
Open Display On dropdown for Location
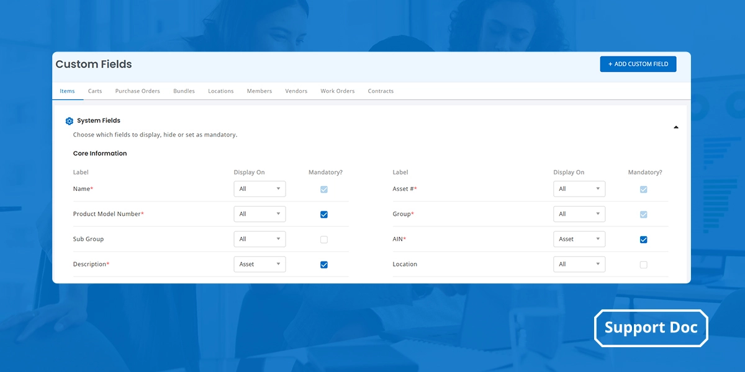[x=579, y=264]
